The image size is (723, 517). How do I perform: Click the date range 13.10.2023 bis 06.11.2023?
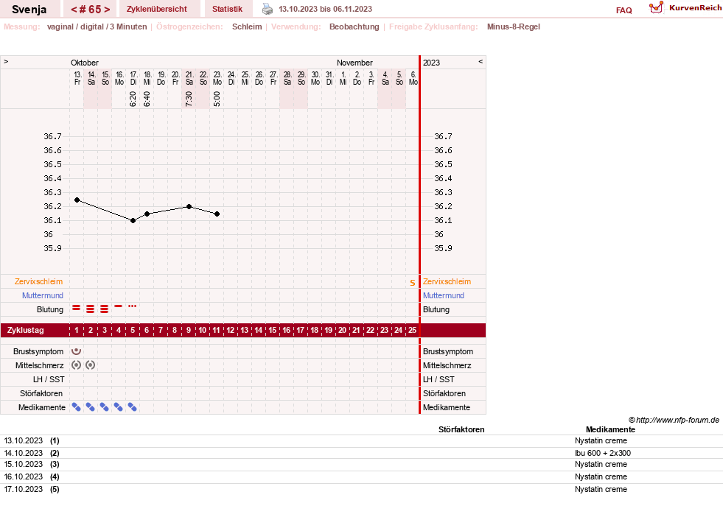tap(325, 9)
